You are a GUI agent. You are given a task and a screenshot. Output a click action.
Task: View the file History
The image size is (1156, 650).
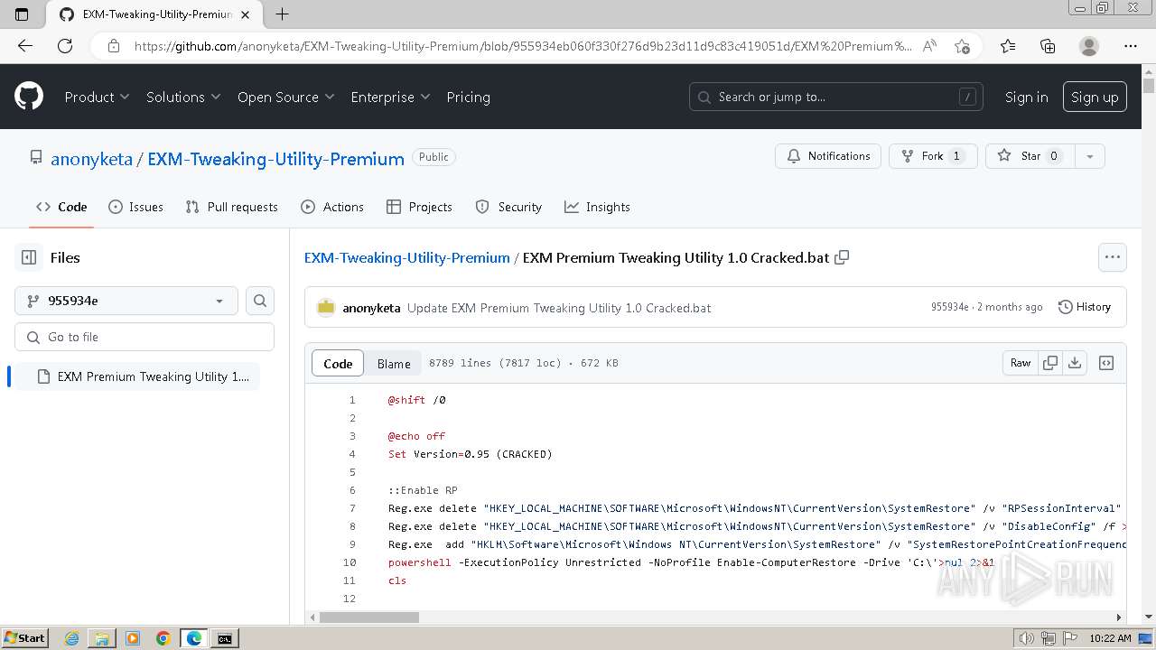[x=1084, y=307]
